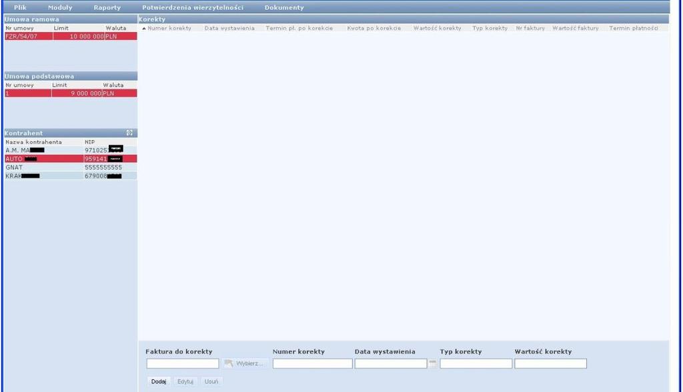Focus the Wartość korekty input field

click(x=550, y=363)
